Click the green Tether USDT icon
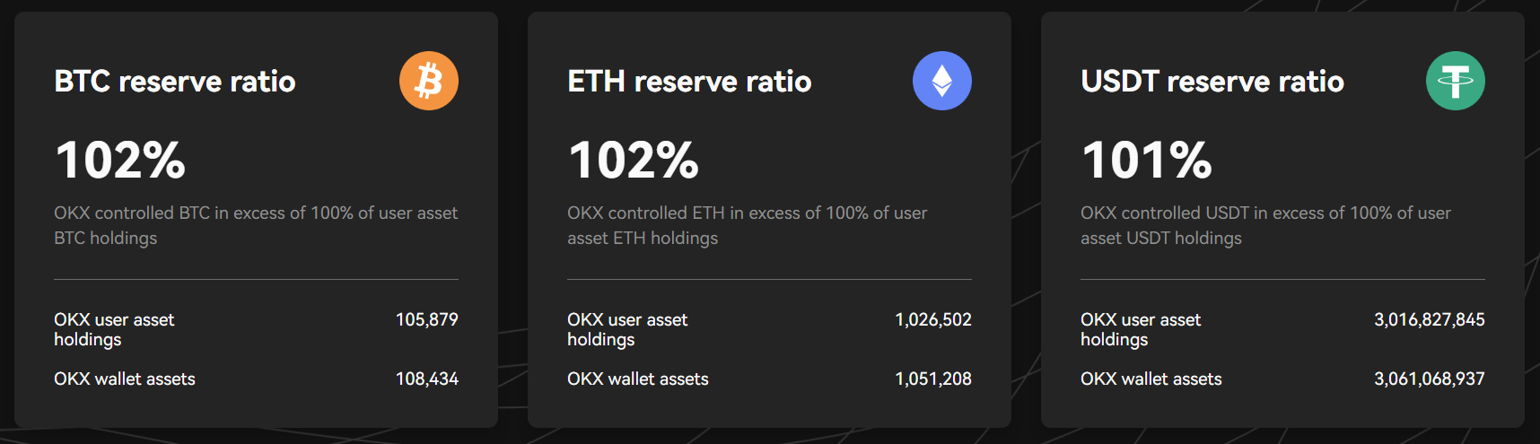Viewport: 1540px width, 444px height. click(x=1456, y=81)
